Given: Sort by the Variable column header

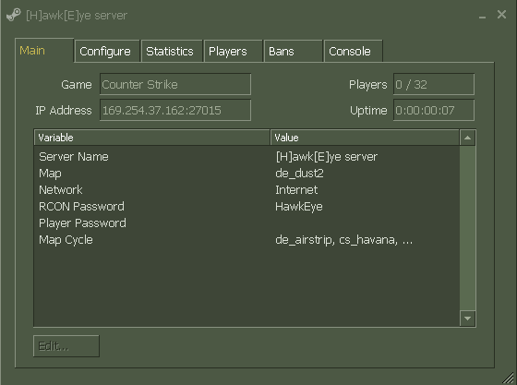Looking at the screenshot, I should 152,138.
